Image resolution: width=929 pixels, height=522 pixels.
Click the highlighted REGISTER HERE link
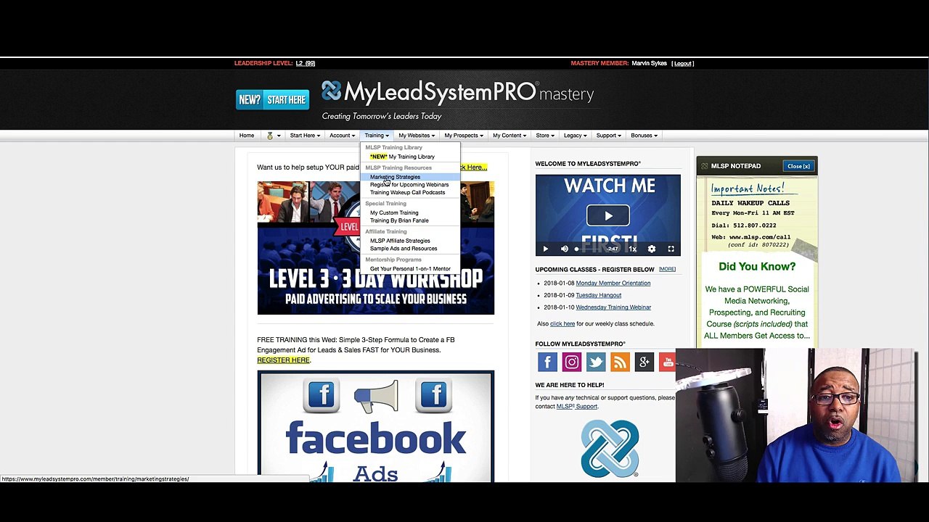pos(283,360)
